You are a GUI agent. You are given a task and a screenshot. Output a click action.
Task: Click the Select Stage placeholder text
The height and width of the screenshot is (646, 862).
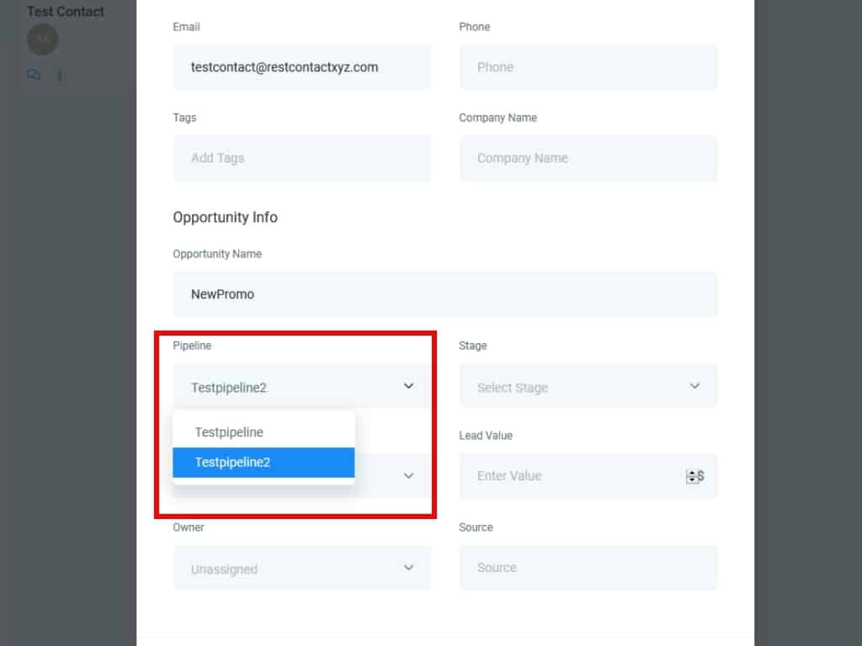(x=513, y=388)
